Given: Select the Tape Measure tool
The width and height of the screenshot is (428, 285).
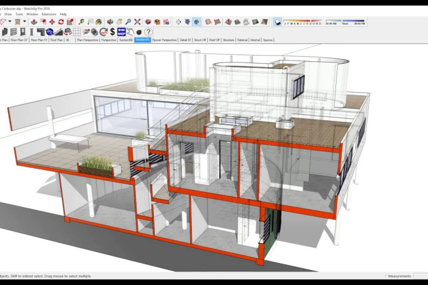Looking at the screenshot, I should [81, 22].
